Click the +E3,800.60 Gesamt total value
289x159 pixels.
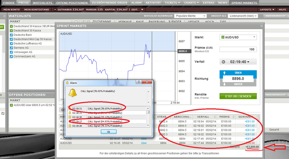[x=252, y=147]
